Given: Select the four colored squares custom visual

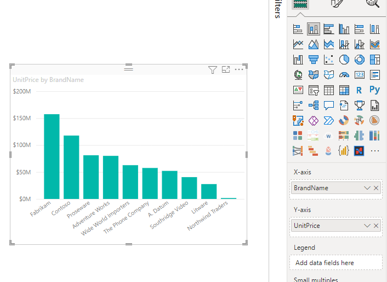Looking at the screenshot, I should pyautogui.click(x=298, y=136).
